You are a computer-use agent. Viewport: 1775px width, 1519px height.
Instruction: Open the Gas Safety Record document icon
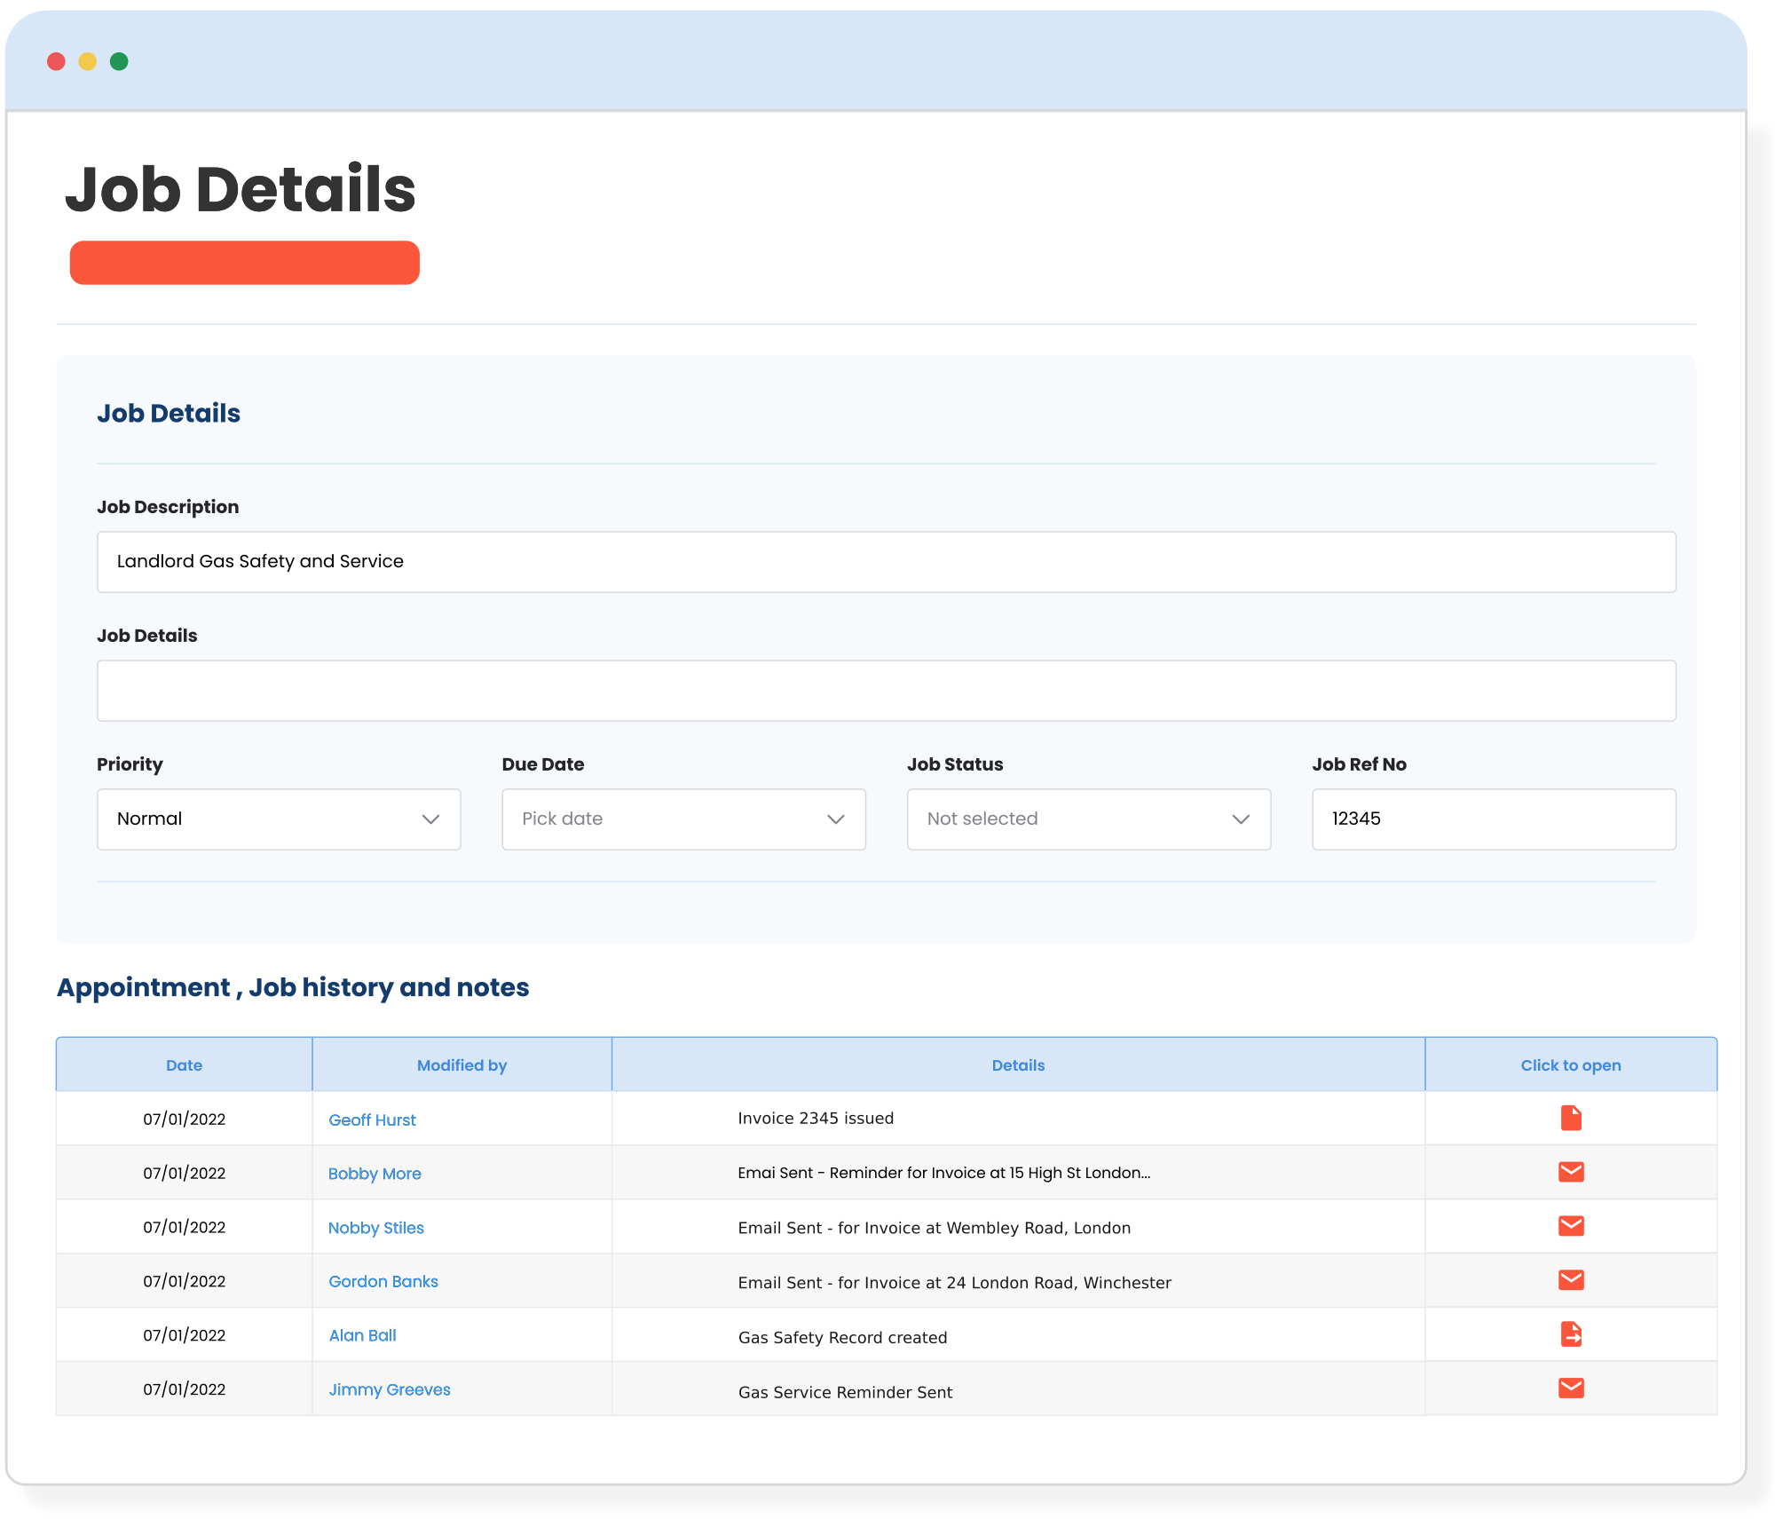(x=1570, y=1334)
